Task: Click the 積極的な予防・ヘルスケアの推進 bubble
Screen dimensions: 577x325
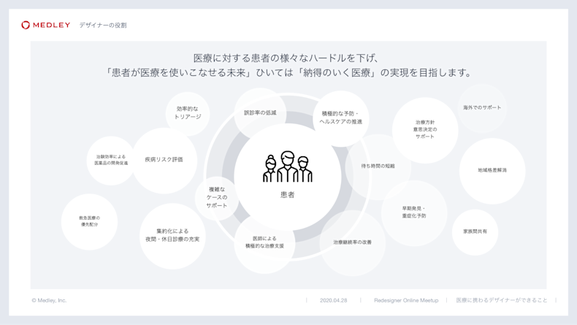Action: click(341, 118)
